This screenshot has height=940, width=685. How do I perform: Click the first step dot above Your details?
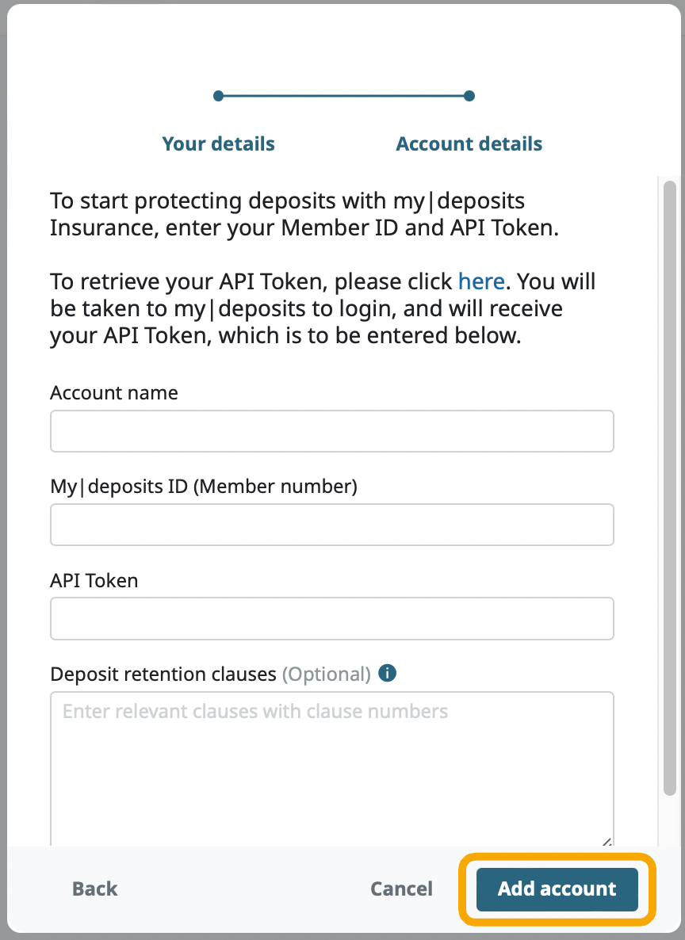click(219, 96)
